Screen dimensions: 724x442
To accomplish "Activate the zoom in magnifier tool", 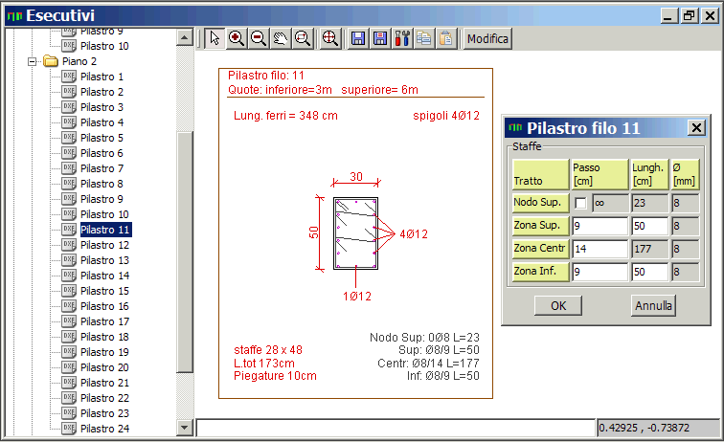I will (x=237, y=38).
